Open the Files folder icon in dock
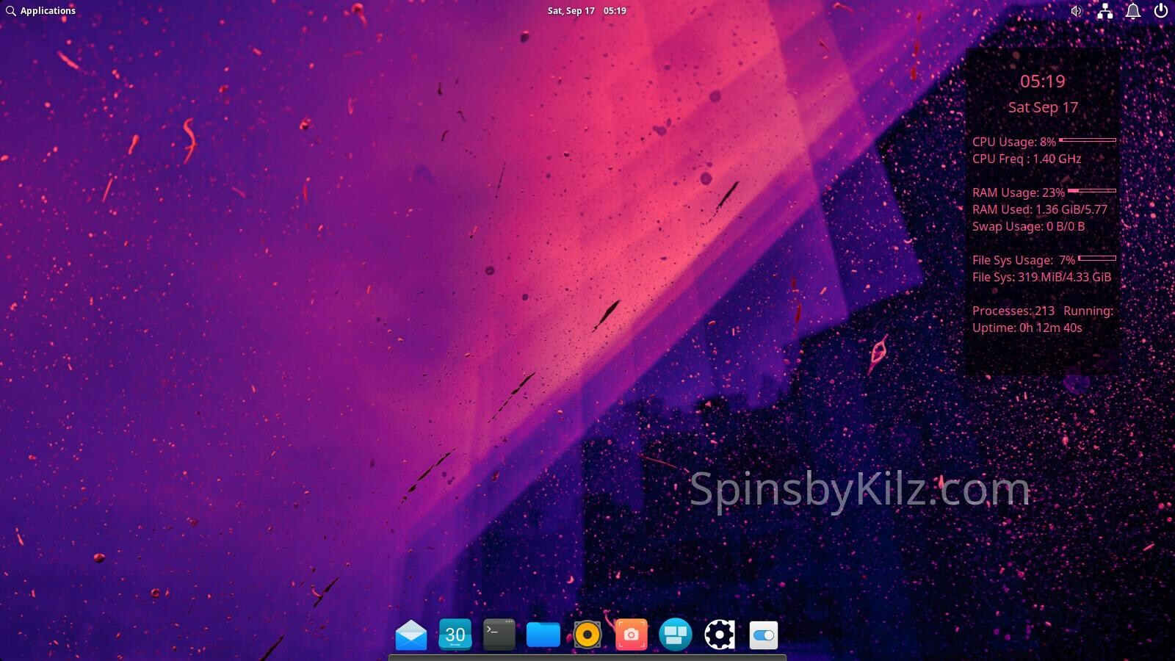The width and height of the screenshot is (1175, 661). pos(543,635)
